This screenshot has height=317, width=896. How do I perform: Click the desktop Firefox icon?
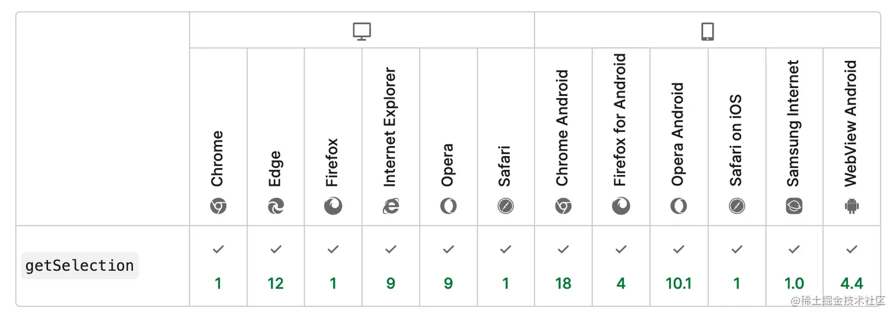[x=333, y=206]
